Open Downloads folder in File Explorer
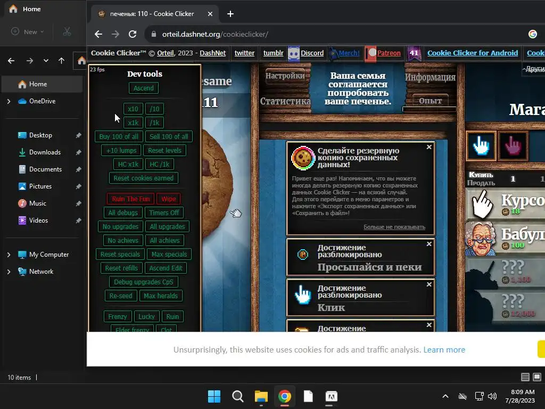The width and height of the screenshot is (545, 409). tap(45, 152)
